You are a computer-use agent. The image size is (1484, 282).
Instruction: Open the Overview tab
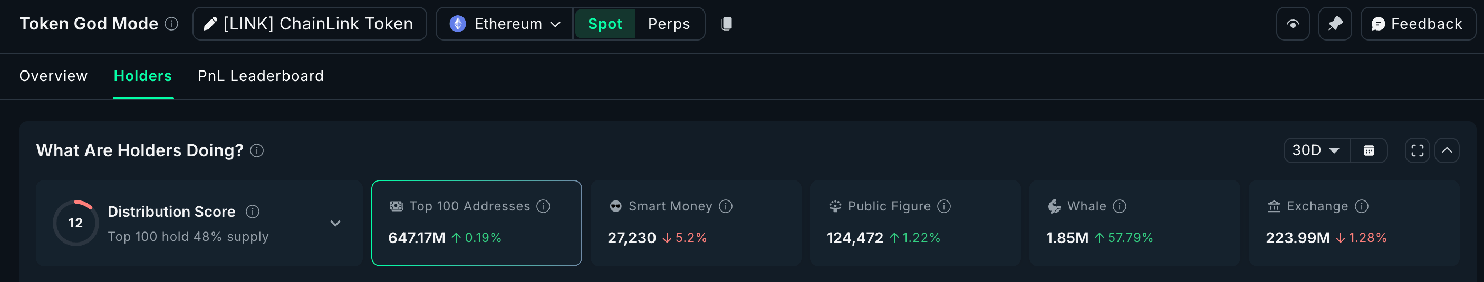pos(54,76)
